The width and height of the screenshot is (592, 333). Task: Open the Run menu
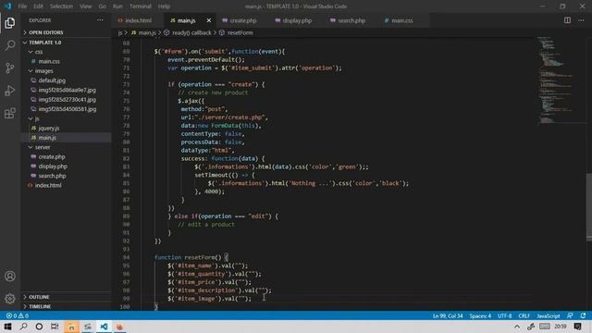pyautogui.click(x=117, y=6)
